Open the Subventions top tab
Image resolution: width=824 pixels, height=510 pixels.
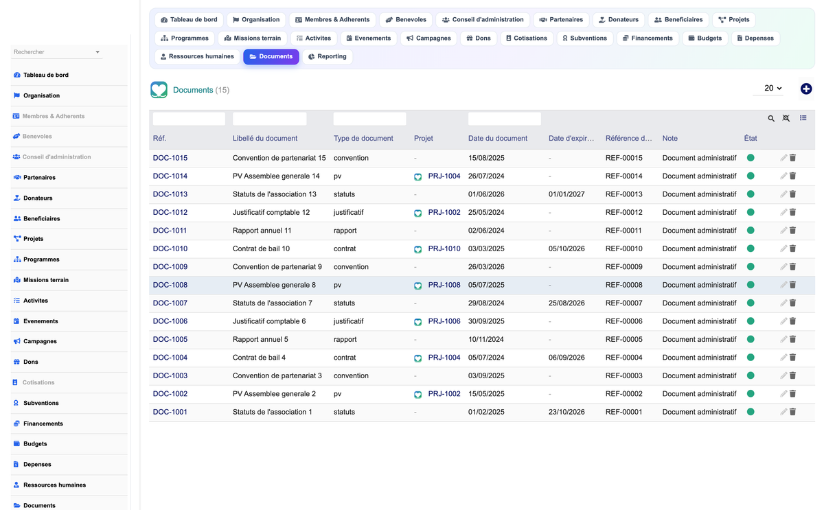pyautogui.click(x=584, y=38)
